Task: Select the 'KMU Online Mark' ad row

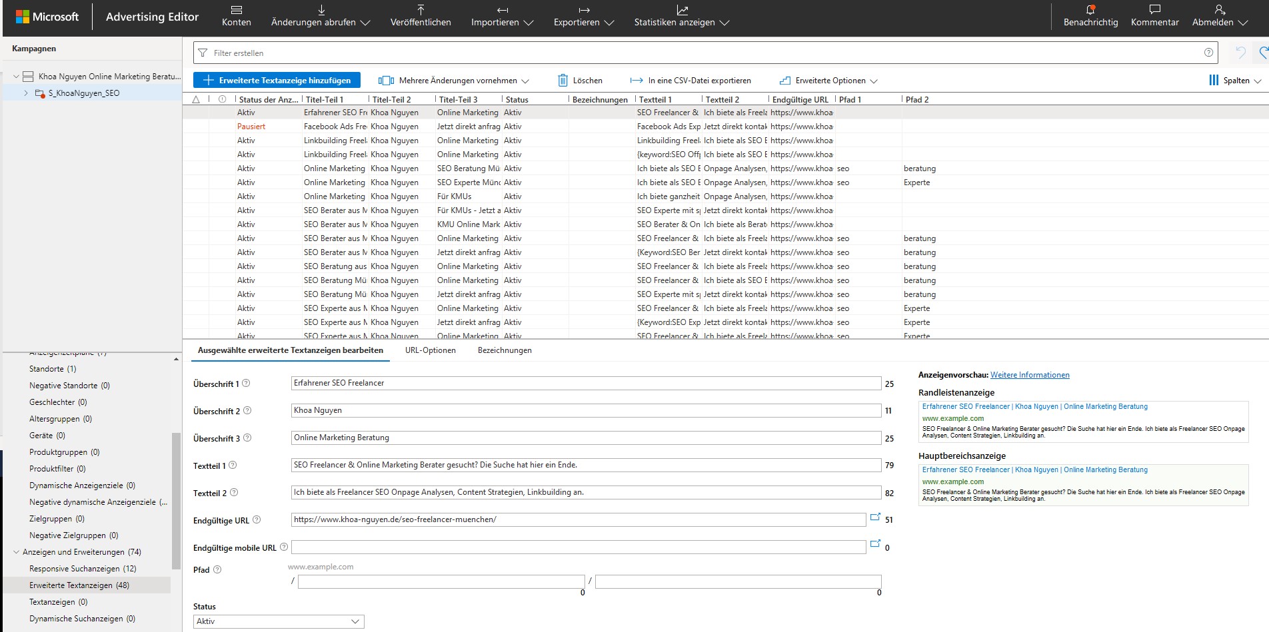Action: pyautogui.click(x=725, y=224)
